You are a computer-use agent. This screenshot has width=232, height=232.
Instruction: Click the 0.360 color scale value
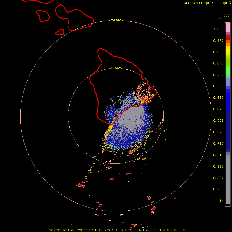[x=218, y=167]
